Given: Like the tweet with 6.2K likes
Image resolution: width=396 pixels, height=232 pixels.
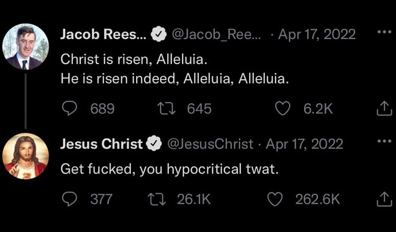Looking at the screenshot, I should pos(282,109).
